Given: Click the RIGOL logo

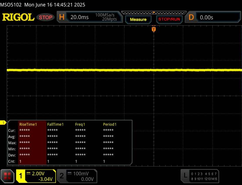Looking at the screenshot, I should [18, 17].
